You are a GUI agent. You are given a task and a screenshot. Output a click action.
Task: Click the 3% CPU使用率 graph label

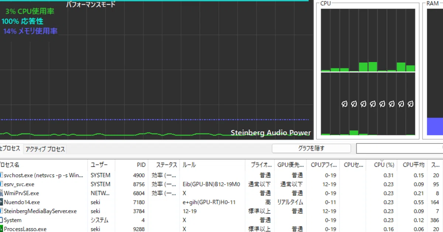30,11
